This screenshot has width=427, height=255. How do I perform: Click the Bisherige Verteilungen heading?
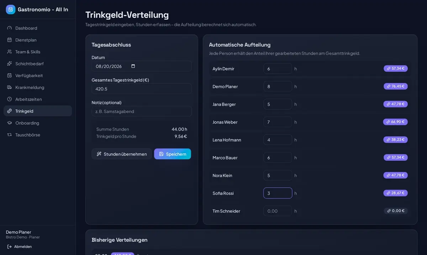pyautogui.click(x=120, y=240)
